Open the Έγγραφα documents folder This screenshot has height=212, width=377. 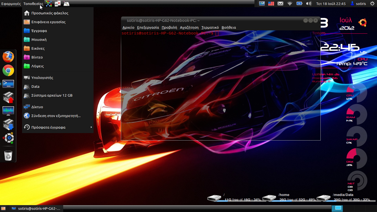click(58, 31)
